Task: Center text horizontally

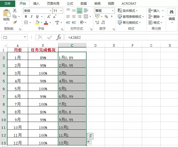Action: point(74,17)
